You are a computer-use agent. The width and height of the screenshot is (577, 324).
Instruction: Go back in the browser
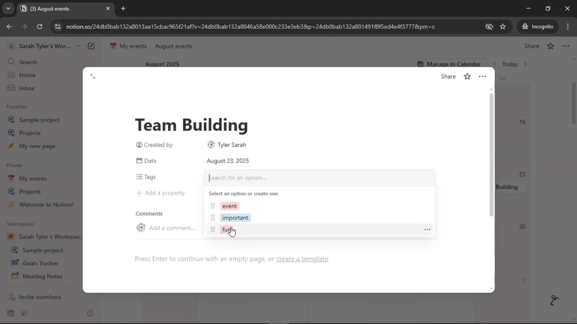coord(9,26)
